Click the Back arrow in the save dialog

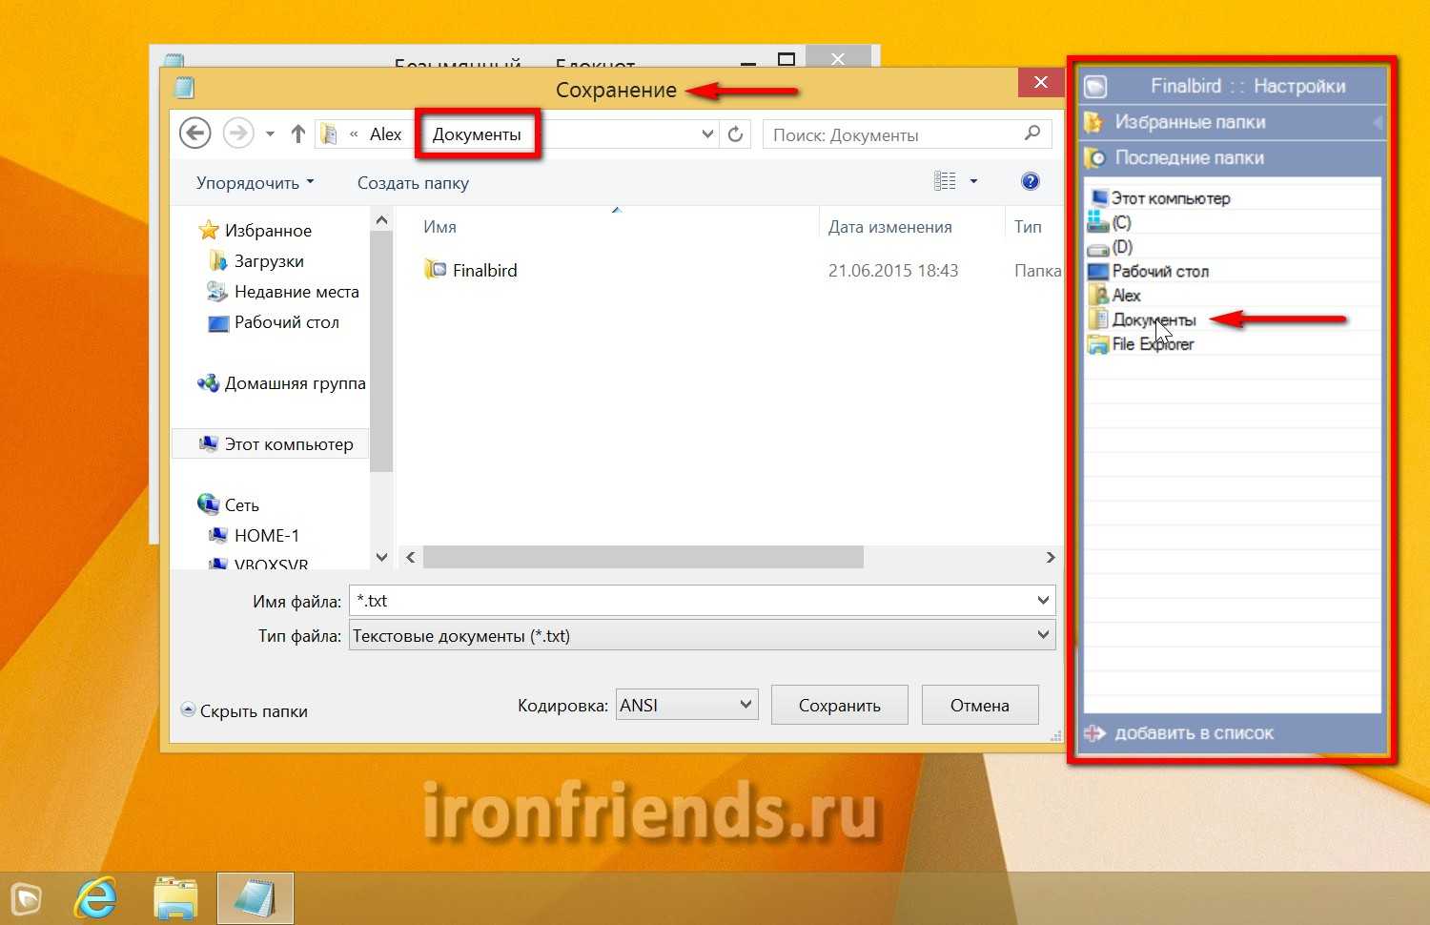195,134
